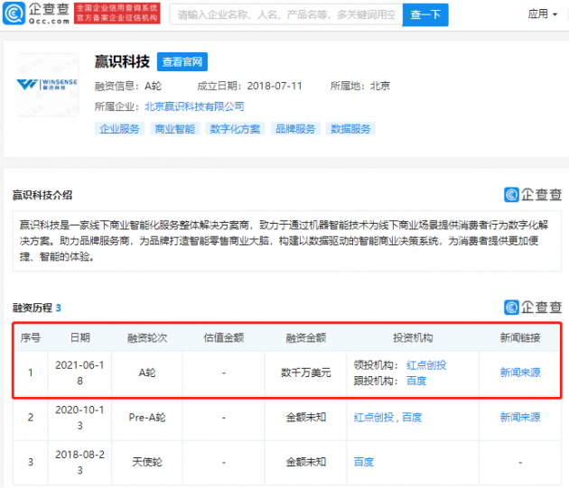
Task: Click the 成立日期 2018-07-11 text
Action: coord(249,86)
